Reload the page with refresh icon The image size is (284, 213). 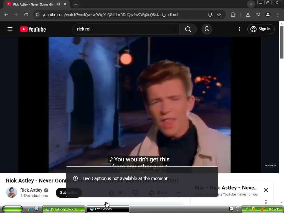click(x=26, y=15)
